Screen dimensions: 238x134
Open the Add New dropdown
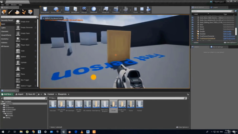(x=7, y=94)
